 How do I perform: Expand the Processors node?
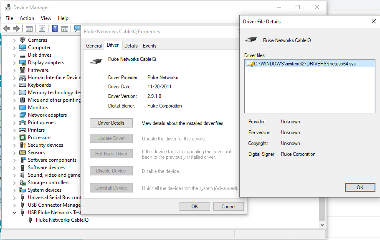pyautogui.click(x=14, y=137)
